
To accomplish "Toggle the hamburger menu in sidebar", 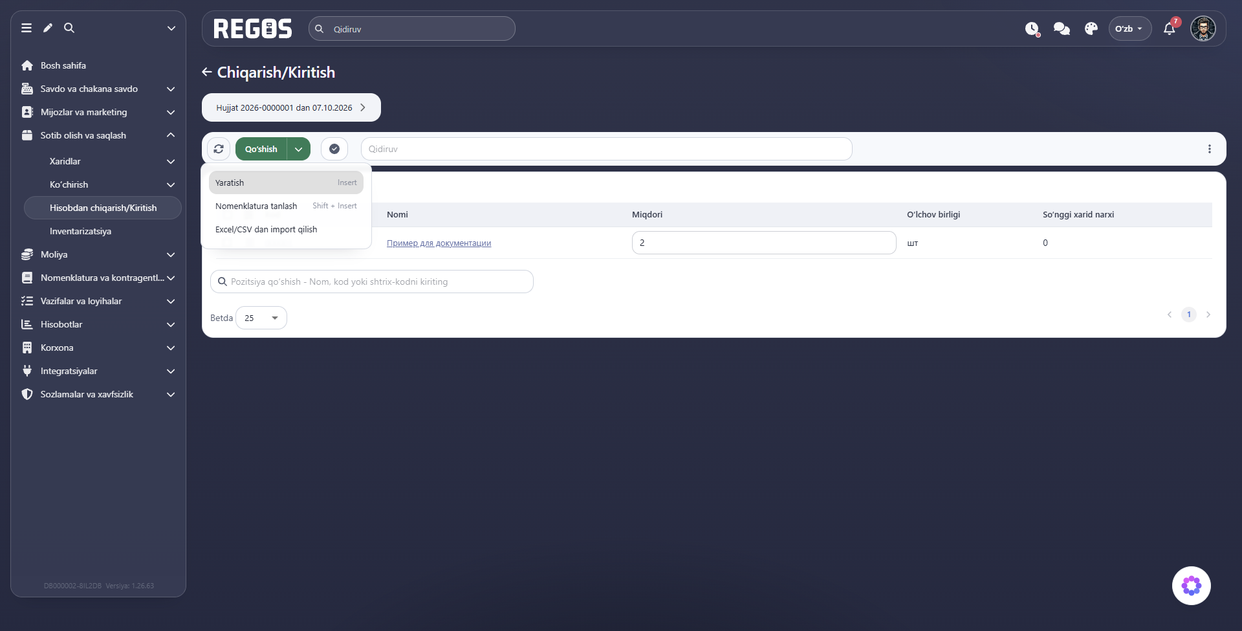I will [27, 28].
